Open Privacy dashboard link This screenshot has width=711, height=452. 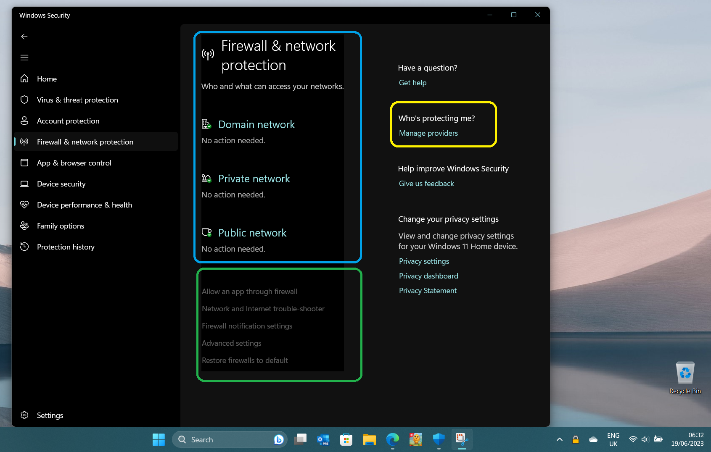coord(429,276)
